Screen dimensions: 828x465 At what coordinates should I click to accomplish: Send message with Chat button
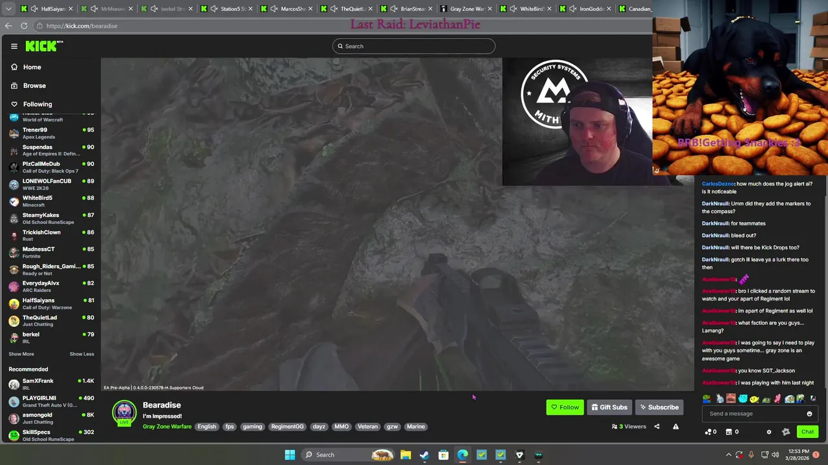(x=807, y=432)
